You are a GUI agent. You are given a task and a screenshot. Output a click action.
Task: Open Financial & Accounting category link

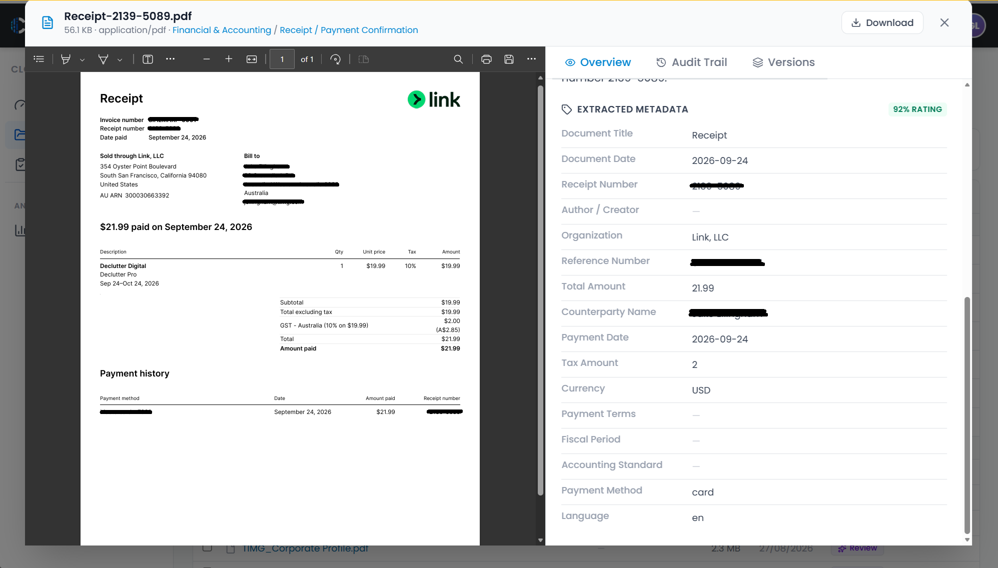point(222,30)
